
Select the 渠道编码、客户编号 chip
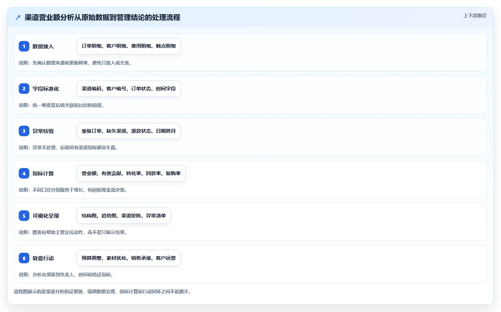click(x=129, y=89)
